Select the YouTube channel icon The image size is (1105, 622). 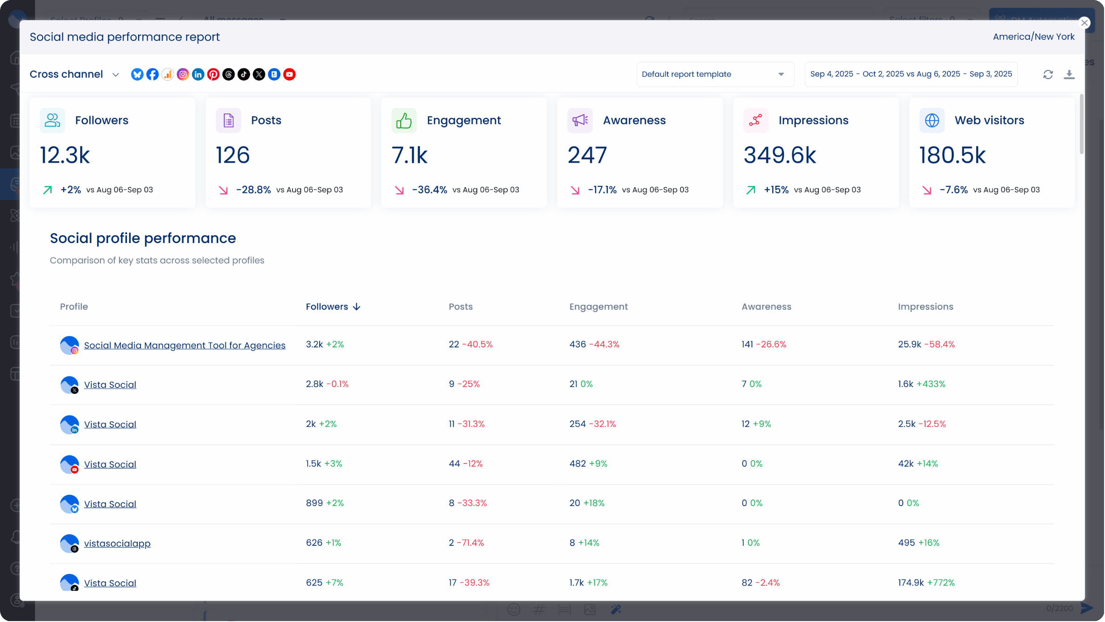point(290,74)
